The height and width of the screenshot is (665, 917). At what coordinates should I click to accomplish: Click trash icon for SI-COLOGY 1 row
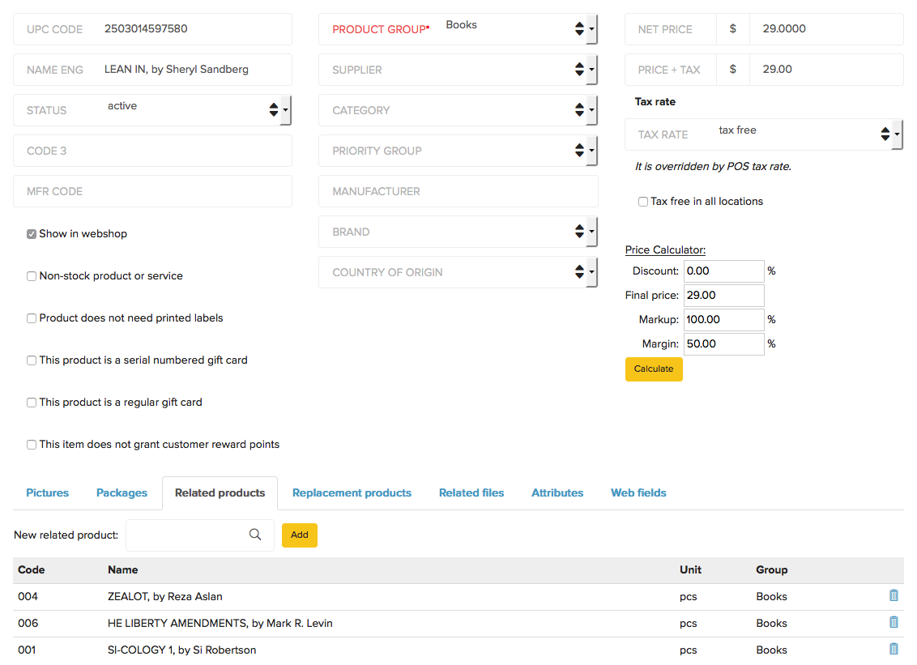[893, 649]
